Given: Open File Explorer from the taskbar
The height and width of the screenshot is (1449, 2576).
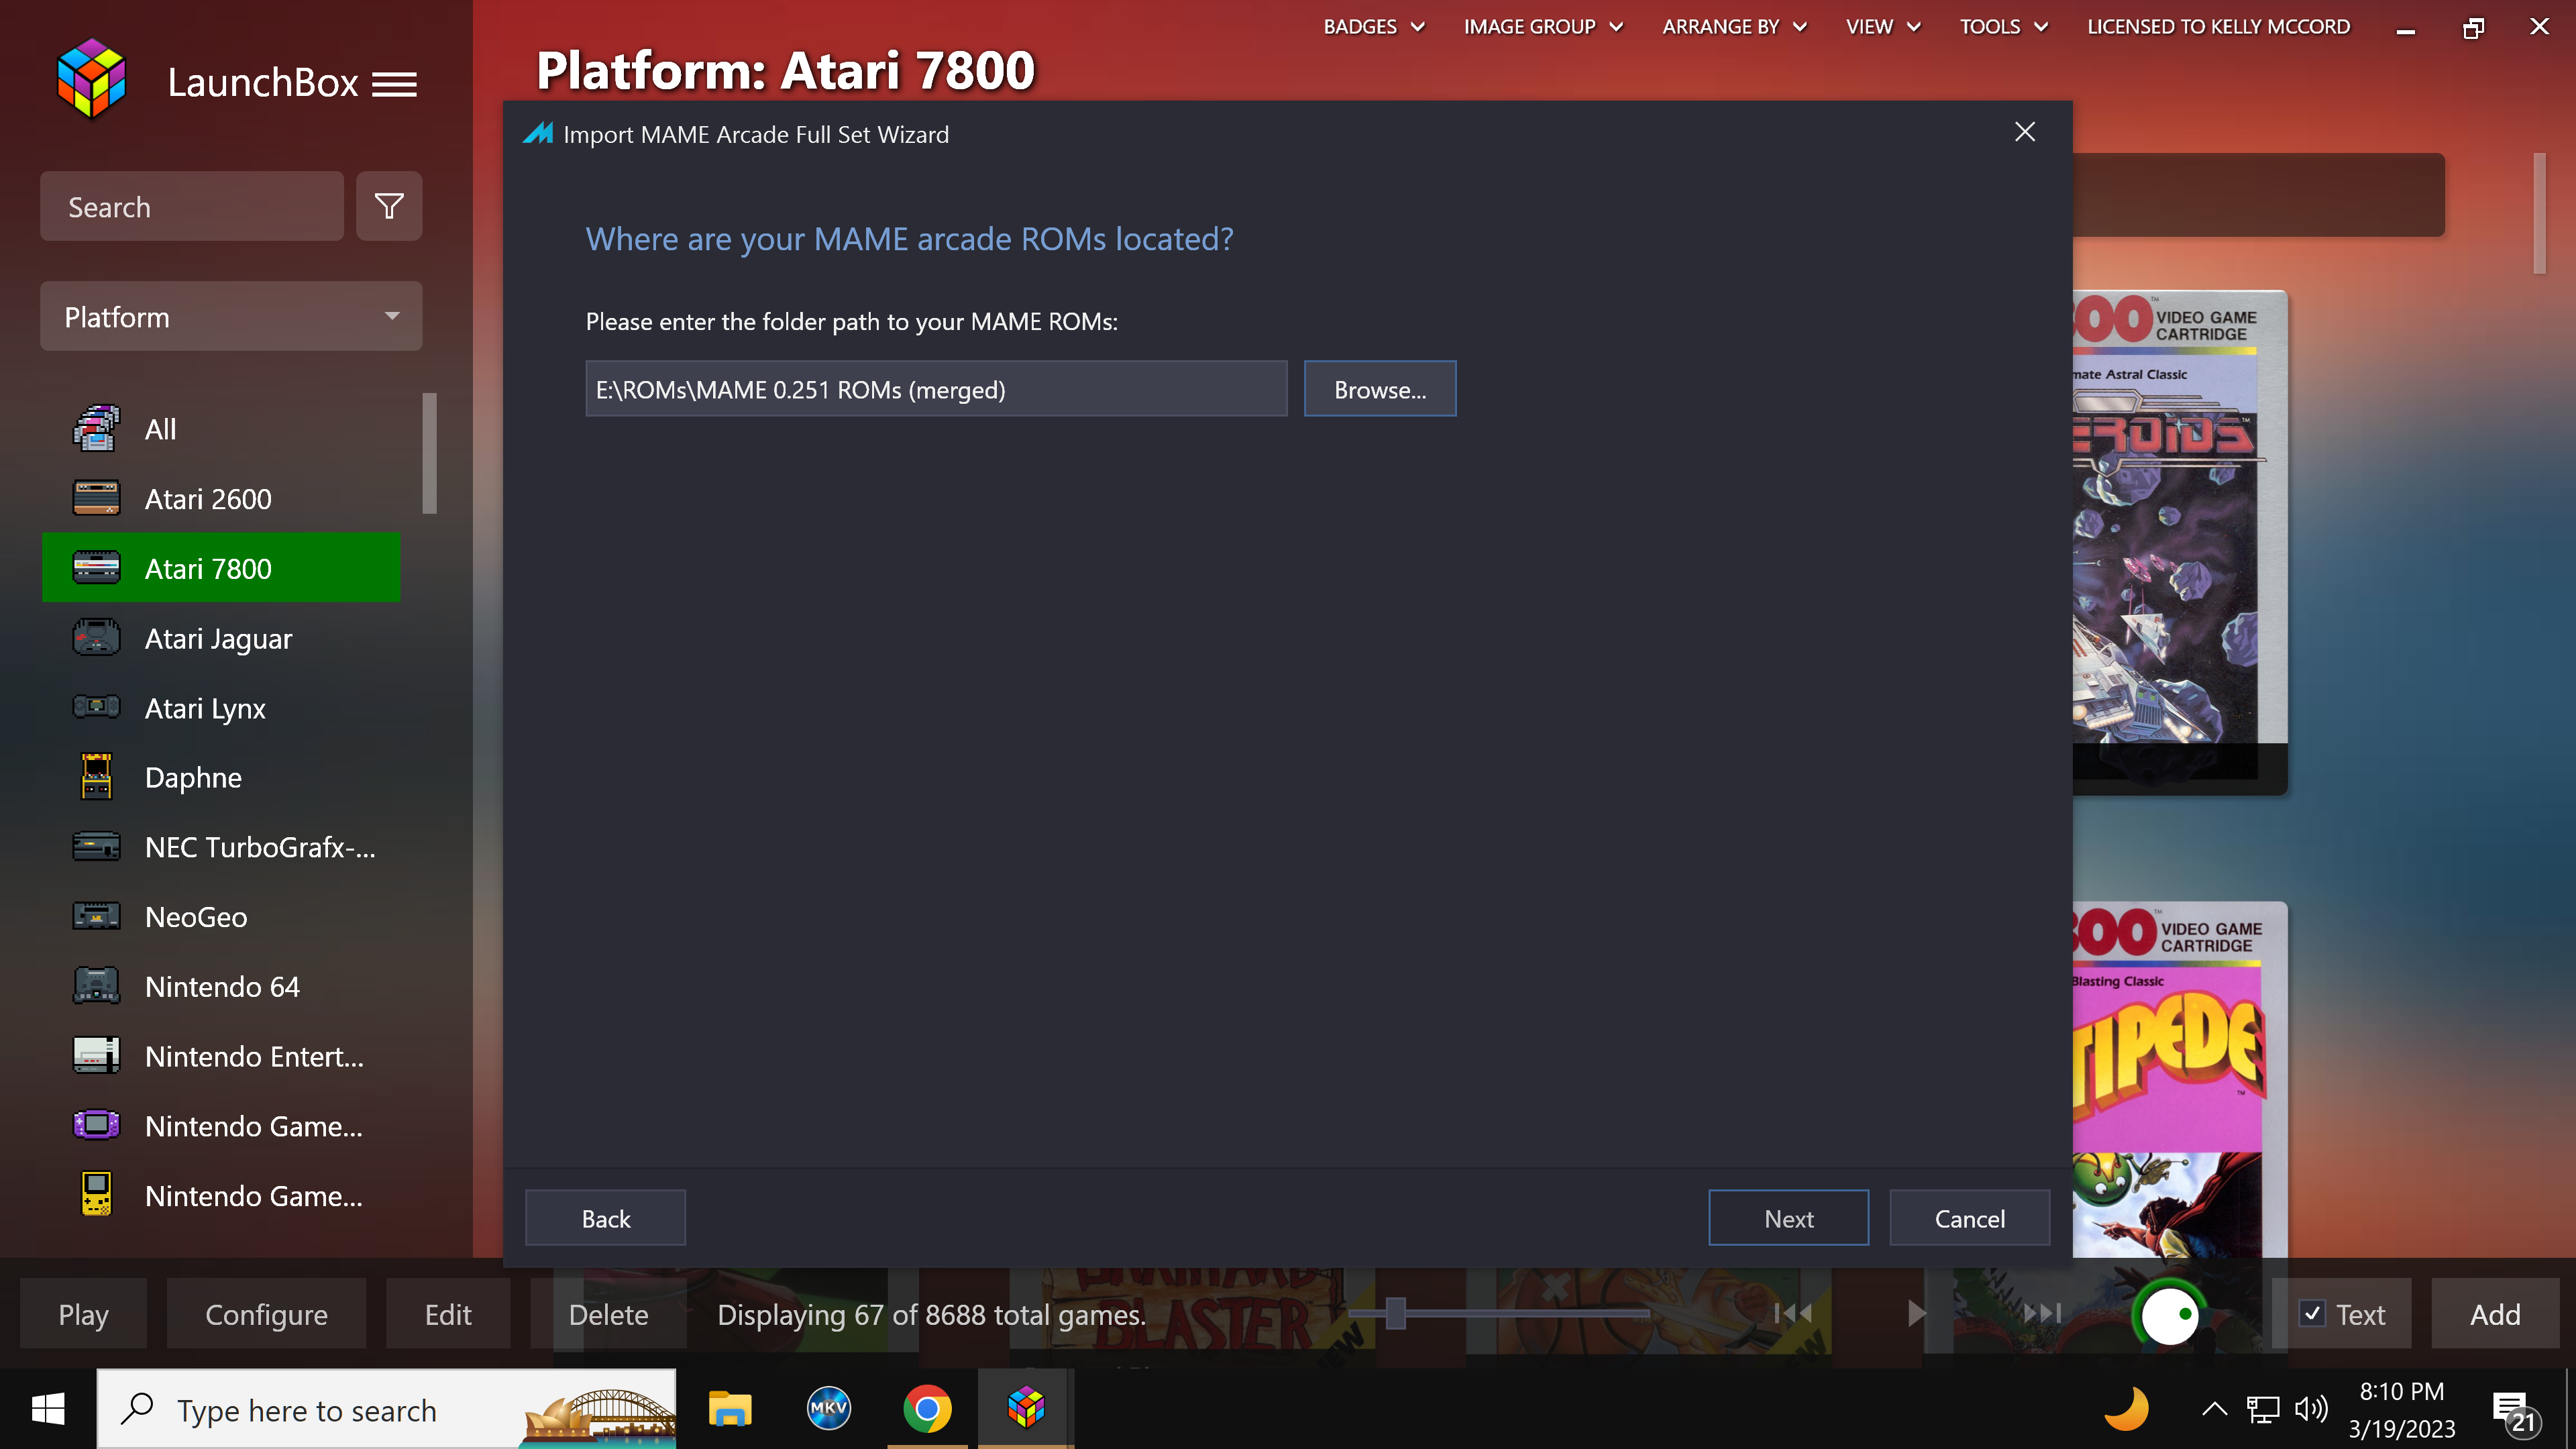Looking at the screenshot, I should tap(730, 1409).
